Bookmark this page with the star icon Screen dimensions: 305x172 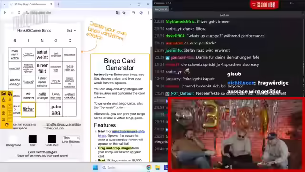[124, 13]
